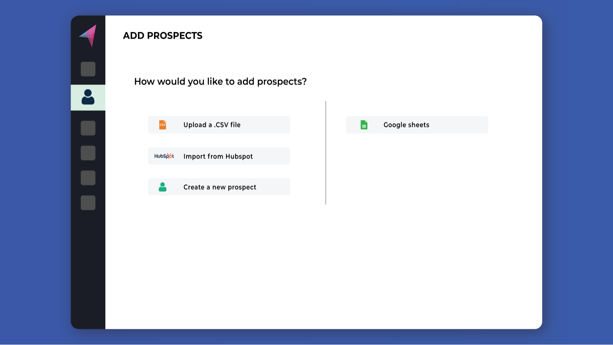The height and width of the screenshot is (345, 613).
Task: Click the orange CSV file icon
Action: (163, 125)
